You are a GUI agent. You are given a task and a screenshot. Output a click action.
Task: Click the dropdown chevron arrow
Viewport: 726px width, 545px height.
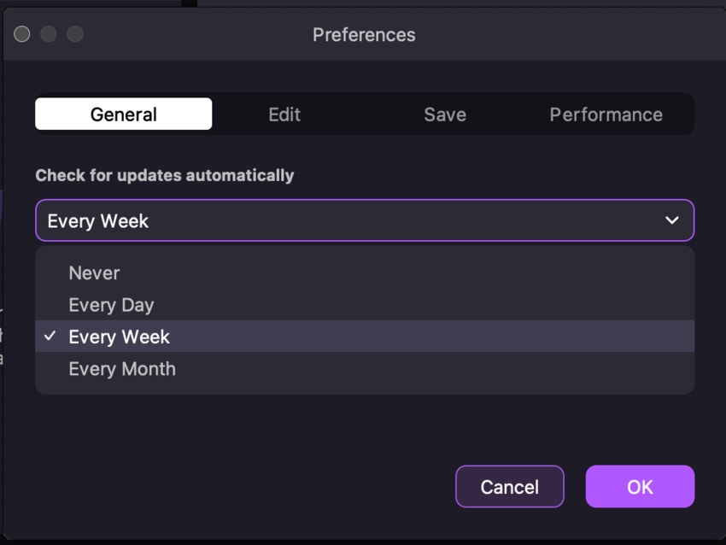672,220
